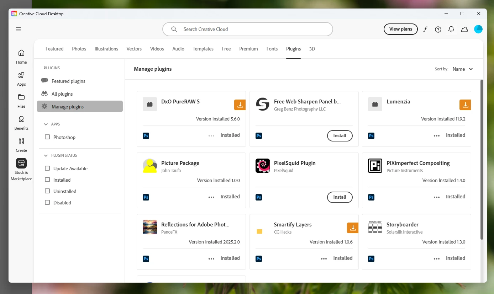Open the Apps section
Image resolution: width=494 pixels, height=294 pixels.
(x=21, y=79)
